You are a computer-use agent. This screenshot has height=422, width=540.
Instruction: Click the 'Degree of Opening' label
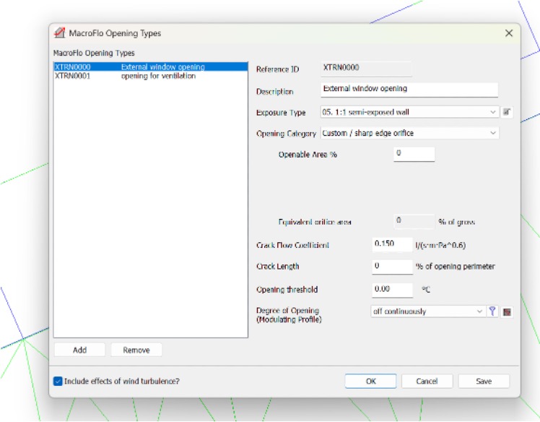tap(287, 311)
